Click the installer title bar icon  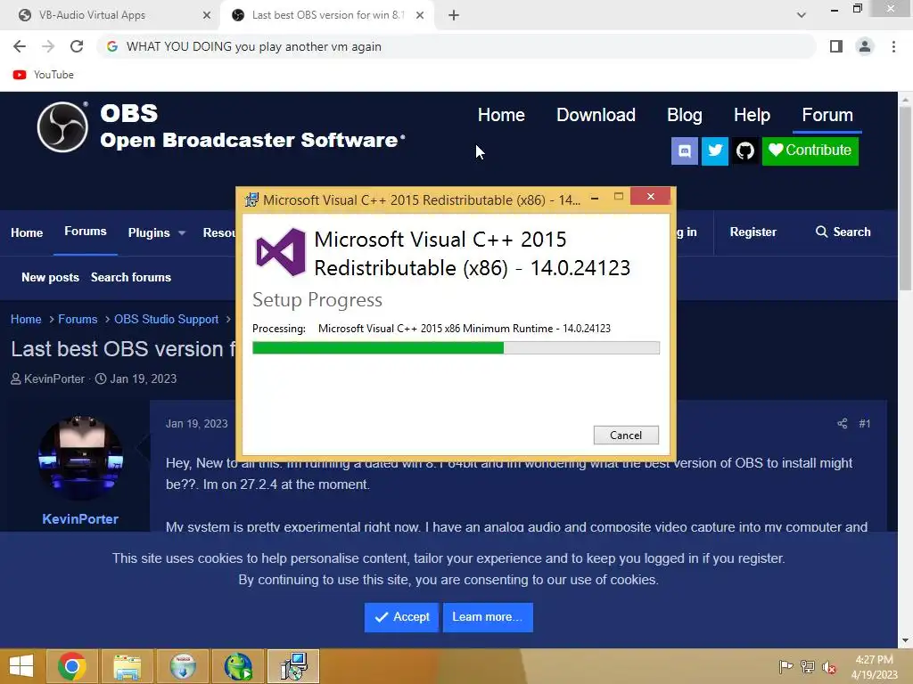click(251, 200)
